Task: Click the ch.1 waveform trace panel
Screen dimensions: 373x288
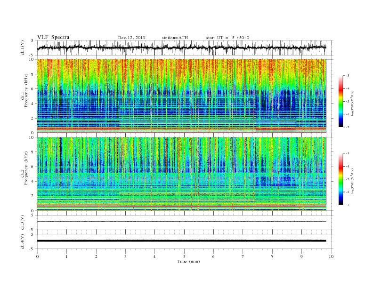Action: pos(185,48)
